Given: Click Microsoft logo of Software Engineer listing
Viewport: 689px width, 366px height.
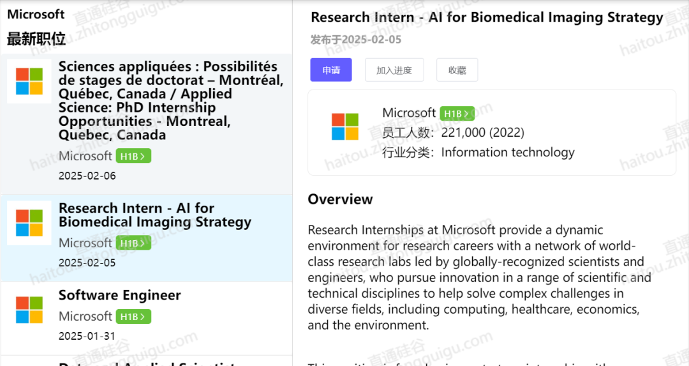Looking at the screenshot, I should point(29,310).
